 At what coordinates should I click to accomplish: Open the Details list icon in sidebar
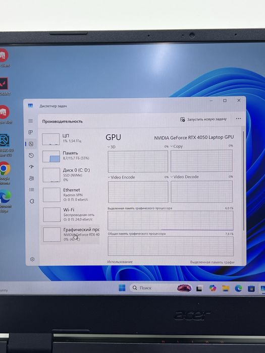31,190
